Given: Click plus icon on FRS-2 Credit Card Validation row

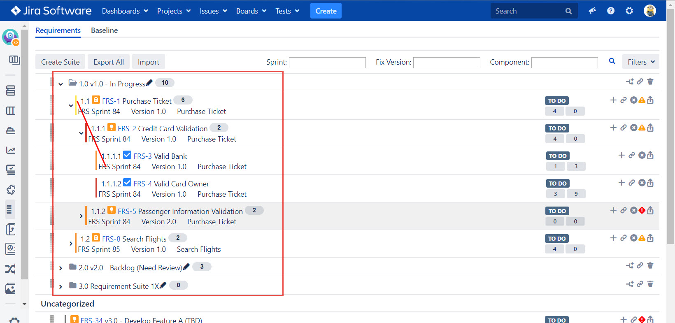Looking at the screenshot, I should 613,128.
